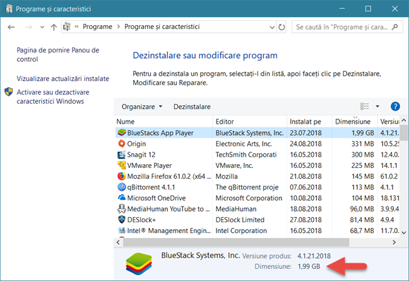Screen dimensions: 409x281
Task: Select the qBittorrent 4.1.1 icon
Action: (122, 187)
